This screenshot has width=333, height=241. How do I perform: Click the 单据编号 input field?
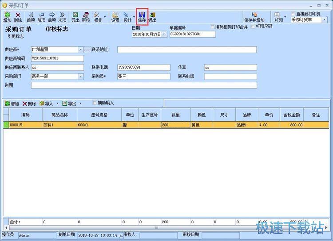click(x=193, y=34)
